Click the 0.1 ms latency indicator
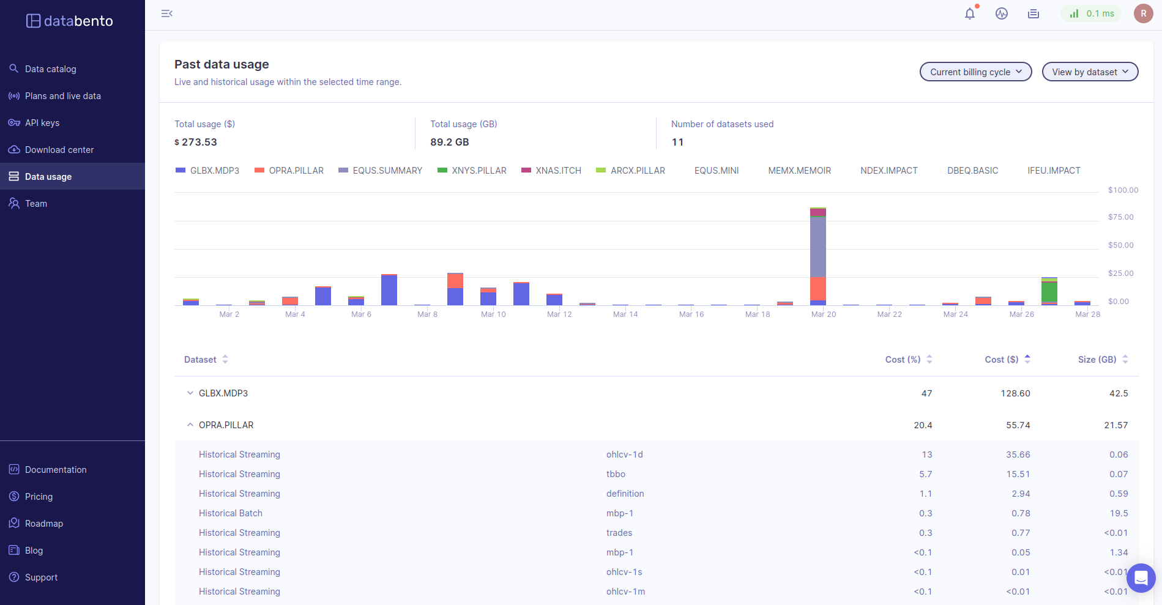Screen dimensions: 1162x605 tap(1092, 13)
